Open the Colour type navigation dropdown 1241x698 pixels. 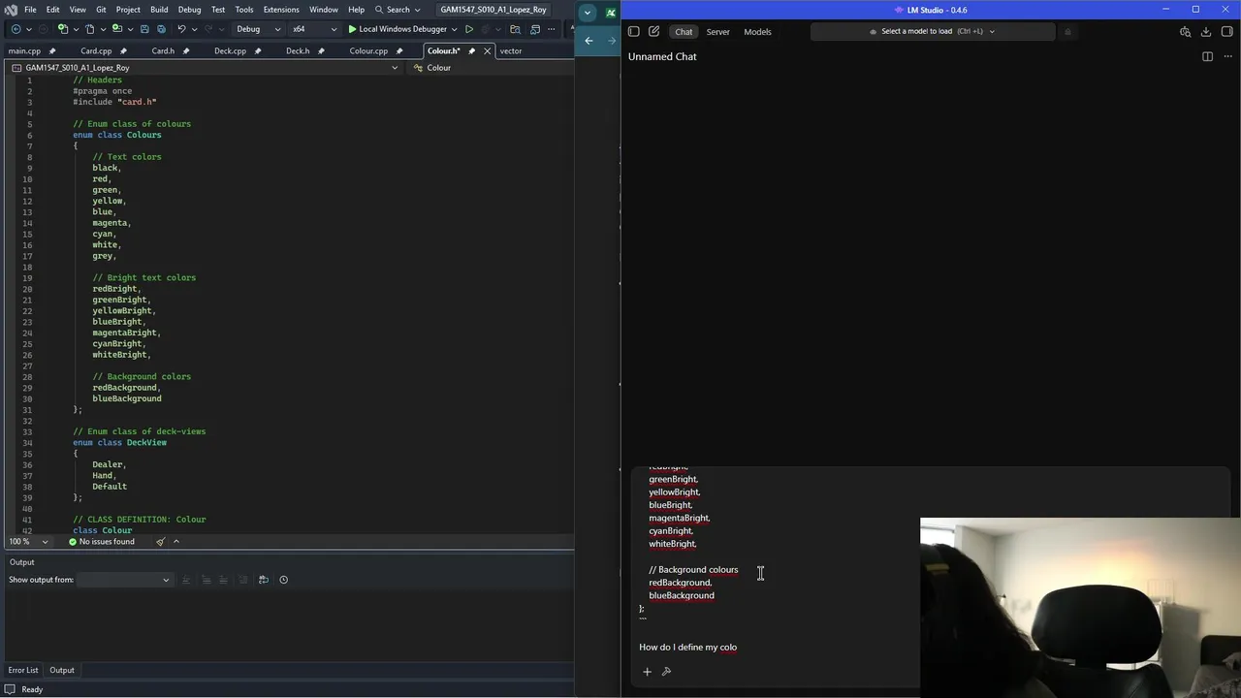[490, 68]
